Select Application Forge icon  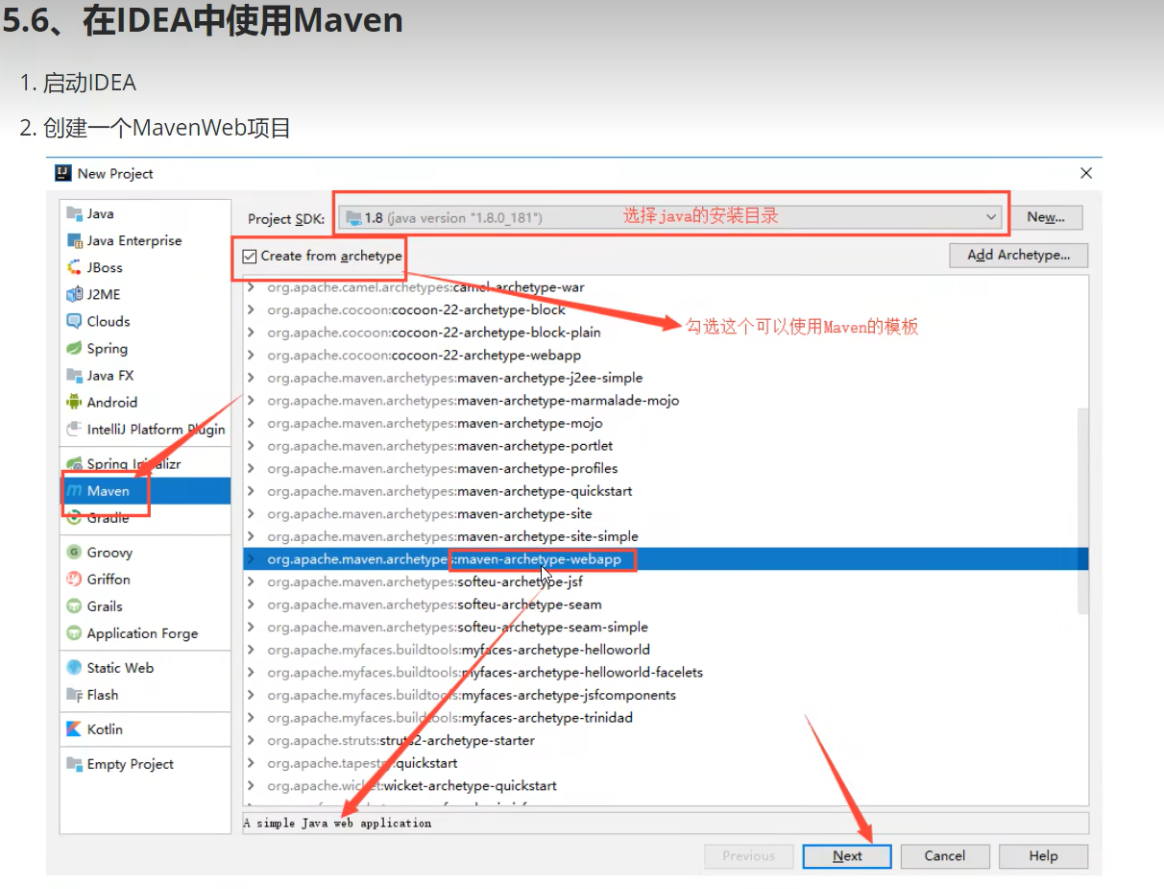click(x=74, y=632)
